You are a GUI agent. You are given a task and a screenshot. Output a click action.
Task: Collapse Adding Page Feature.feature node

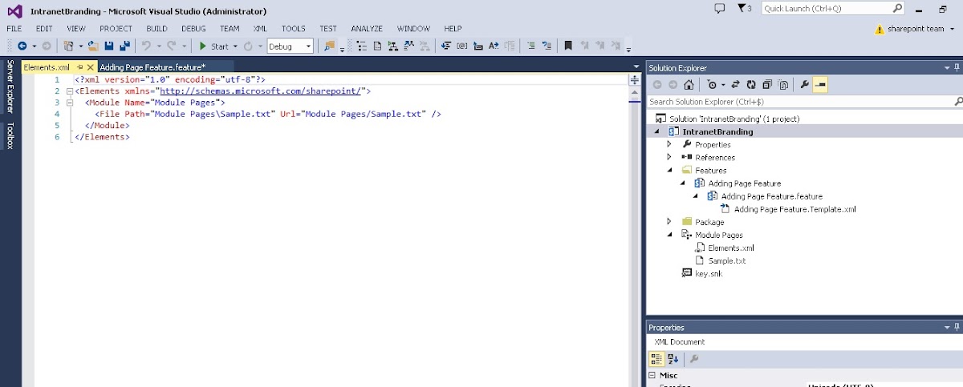696,196
